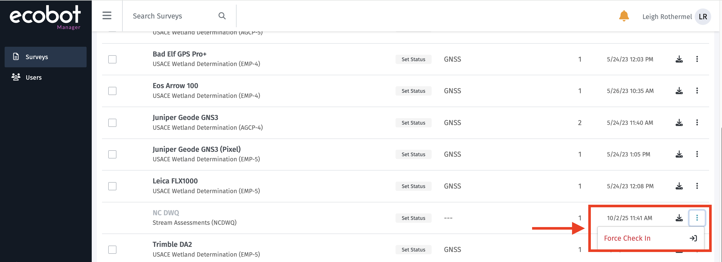Check the box for Eos Arrow 100
Screen dimensions: 722x262
[112, 91]
